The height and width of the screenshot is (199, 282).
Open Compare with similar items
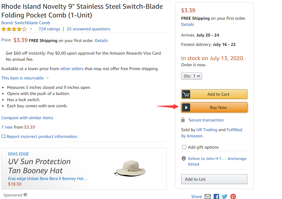[x=27, y=118]
